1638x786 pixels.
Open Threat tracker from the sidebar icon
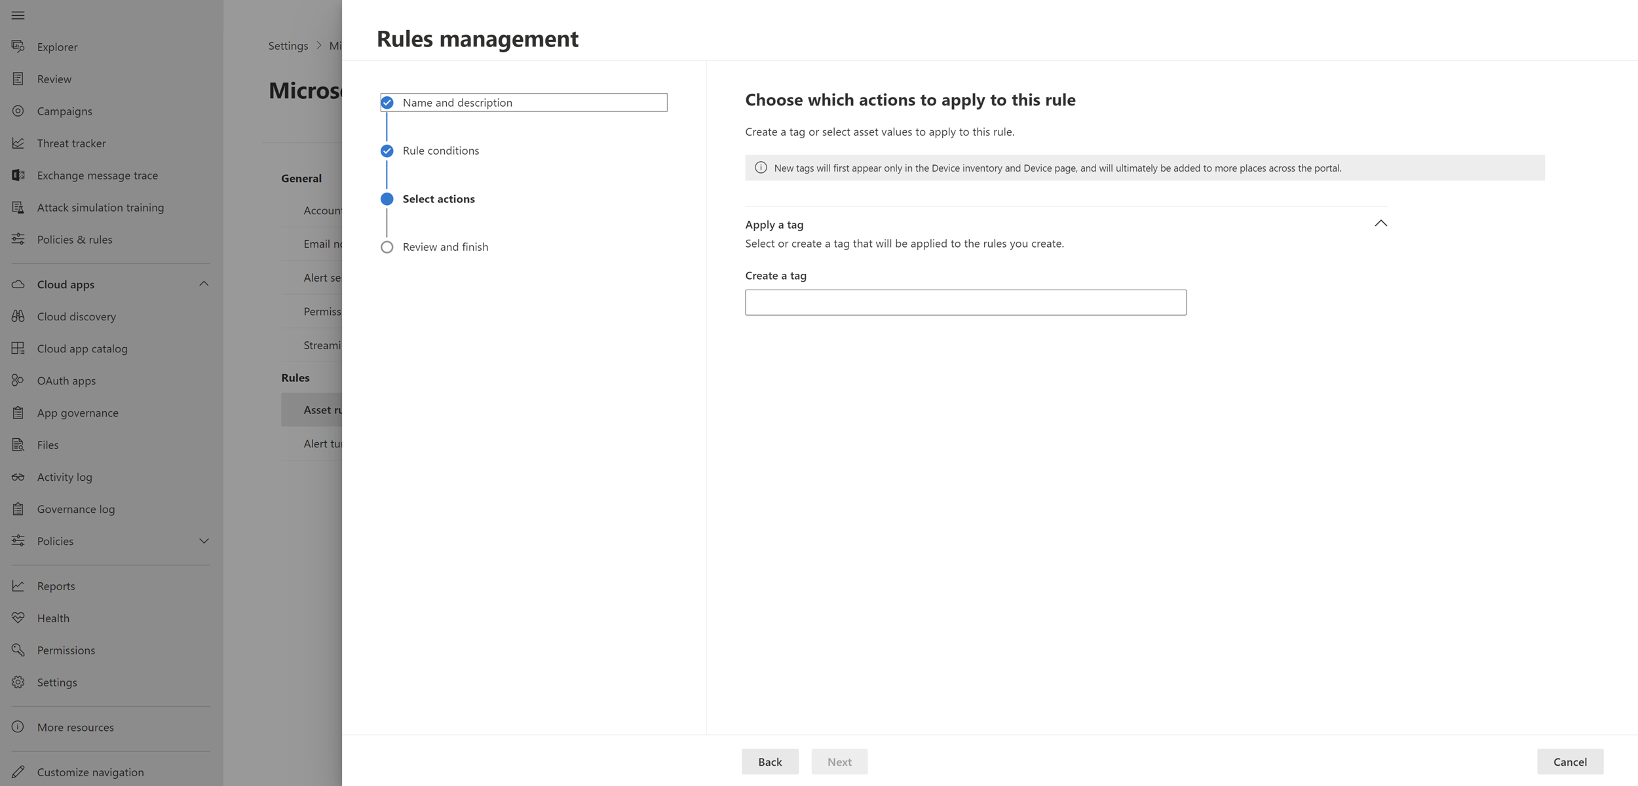(x=18, y=143)
